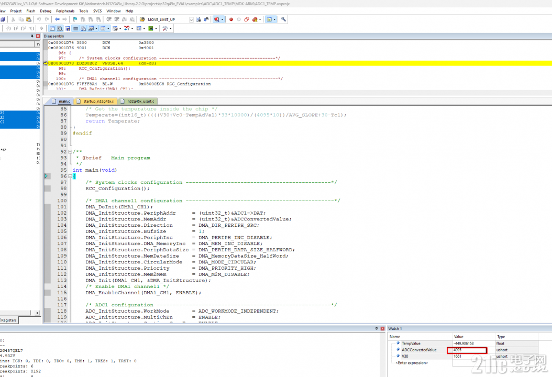Click the System Viewer Windows icon
The width and height of the screenshot is (552, 377).
pyautogui.click(x=151, y=28)
